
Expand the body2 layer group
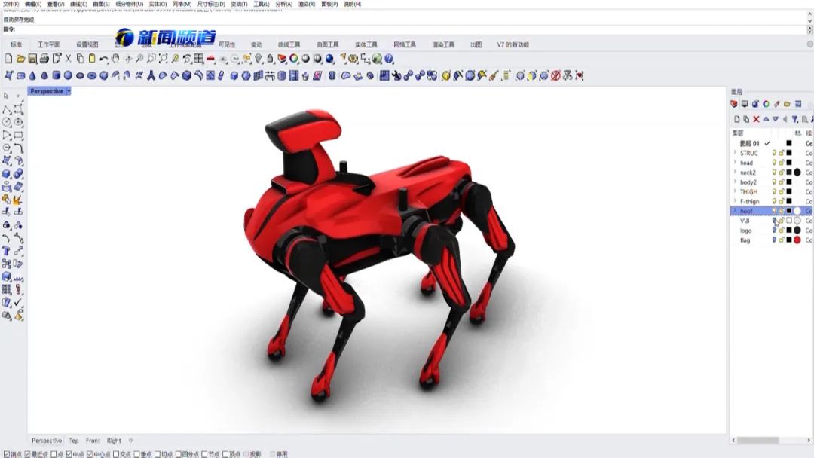(735, 182)
